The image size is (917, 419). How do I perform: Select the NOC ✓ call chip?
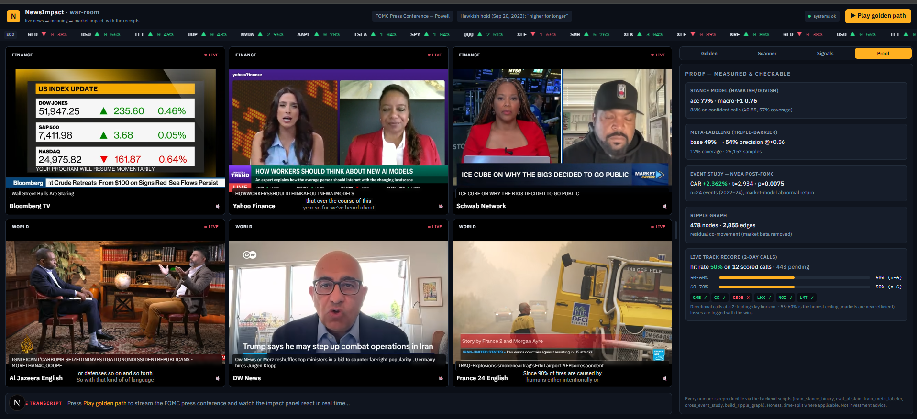(785, 298)
